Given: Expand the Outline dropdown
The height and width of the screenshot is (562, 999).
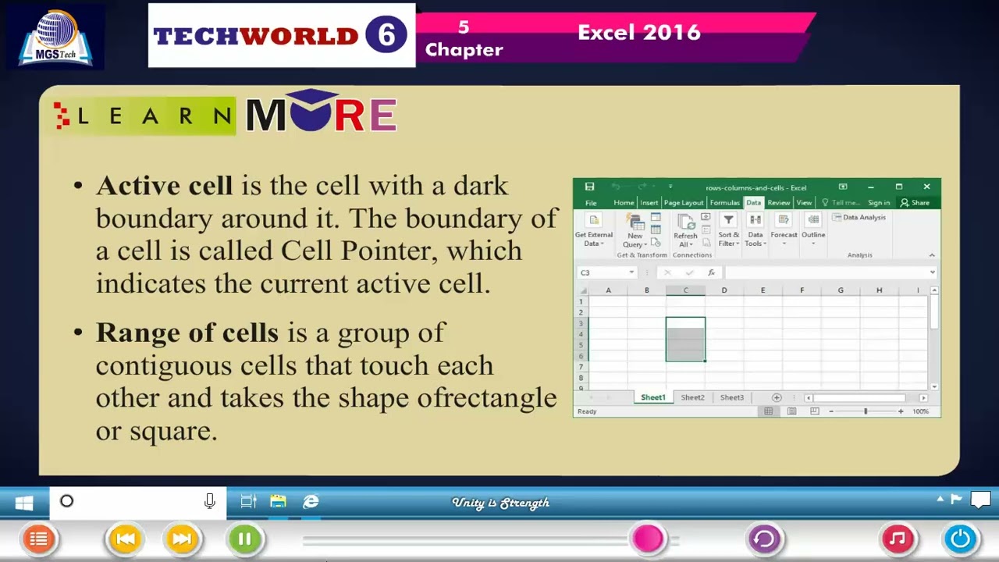Looking at the screenshot, I should 813,231.
